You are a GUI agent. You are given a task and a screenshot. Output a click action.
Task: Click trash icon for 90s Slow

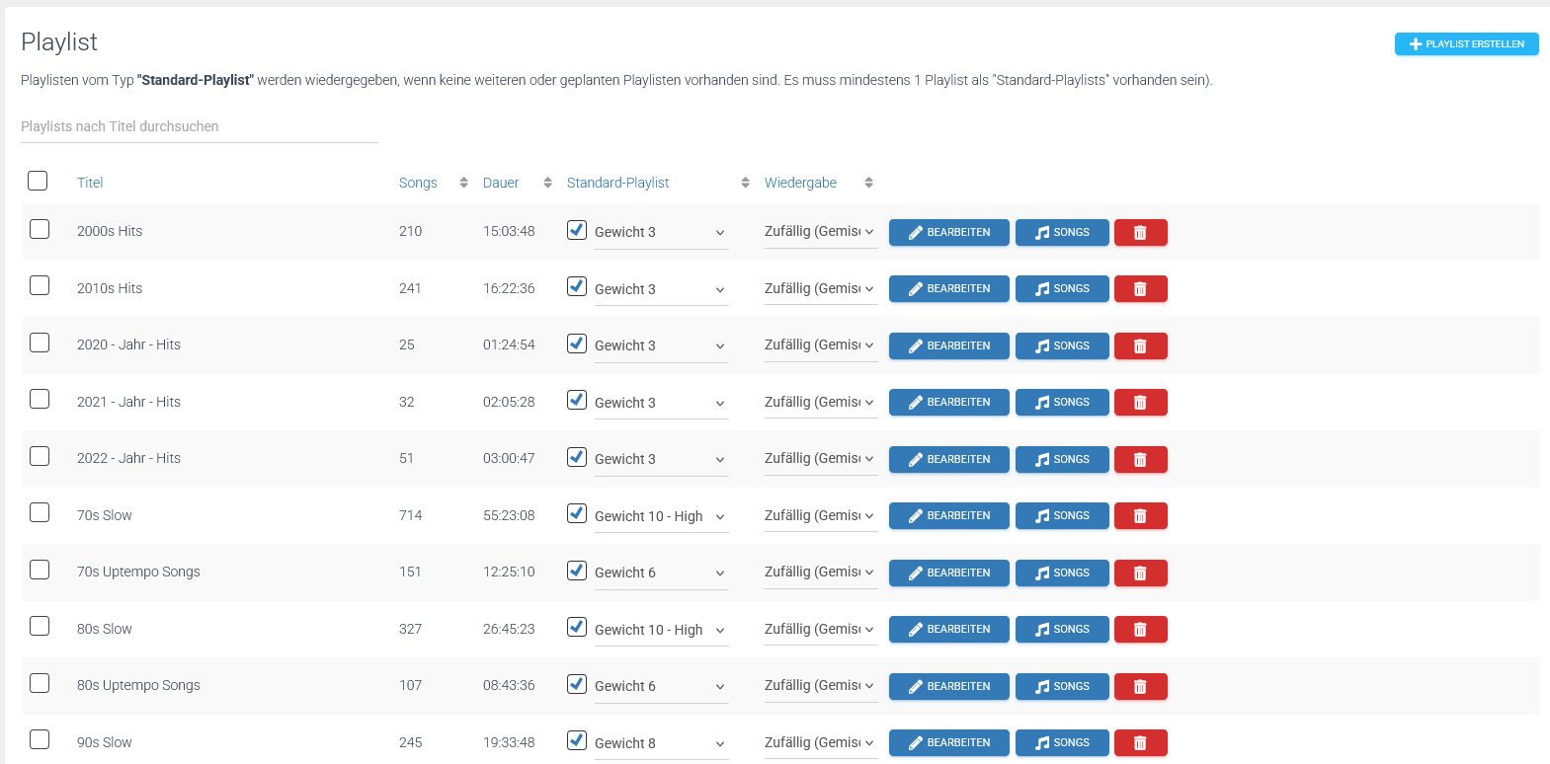point(1140,743)
